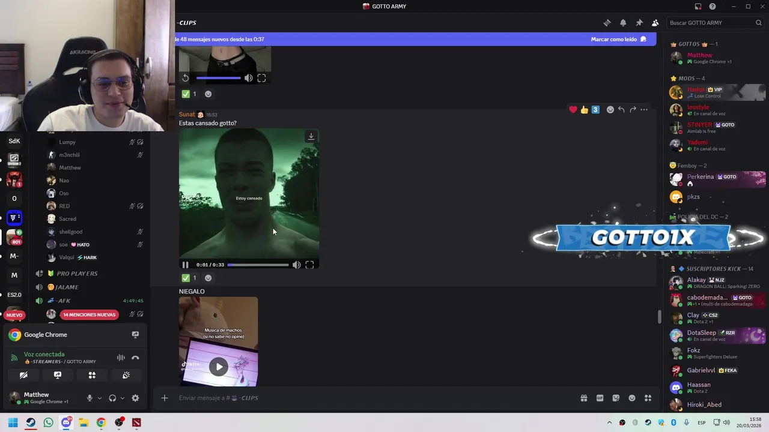769x432 pixels.
Task: Share your screen from the voice panel
Action: click(58, 375)
